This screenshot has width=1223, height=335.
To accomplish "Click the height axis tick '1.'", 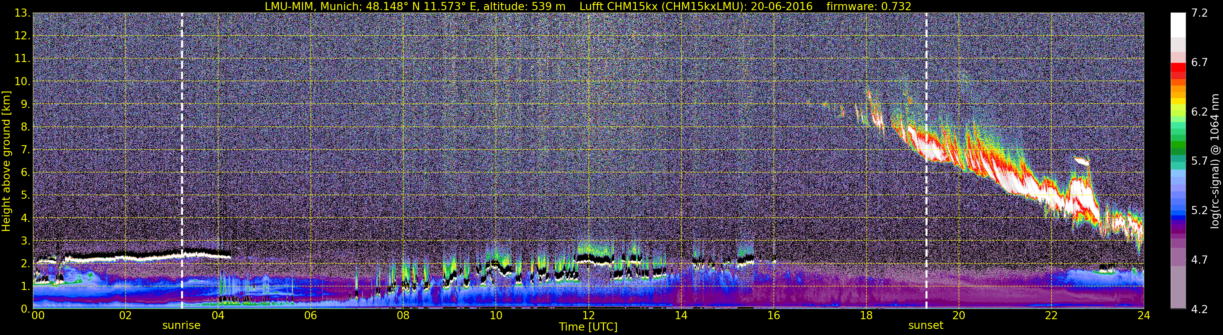I will point(25,287).
